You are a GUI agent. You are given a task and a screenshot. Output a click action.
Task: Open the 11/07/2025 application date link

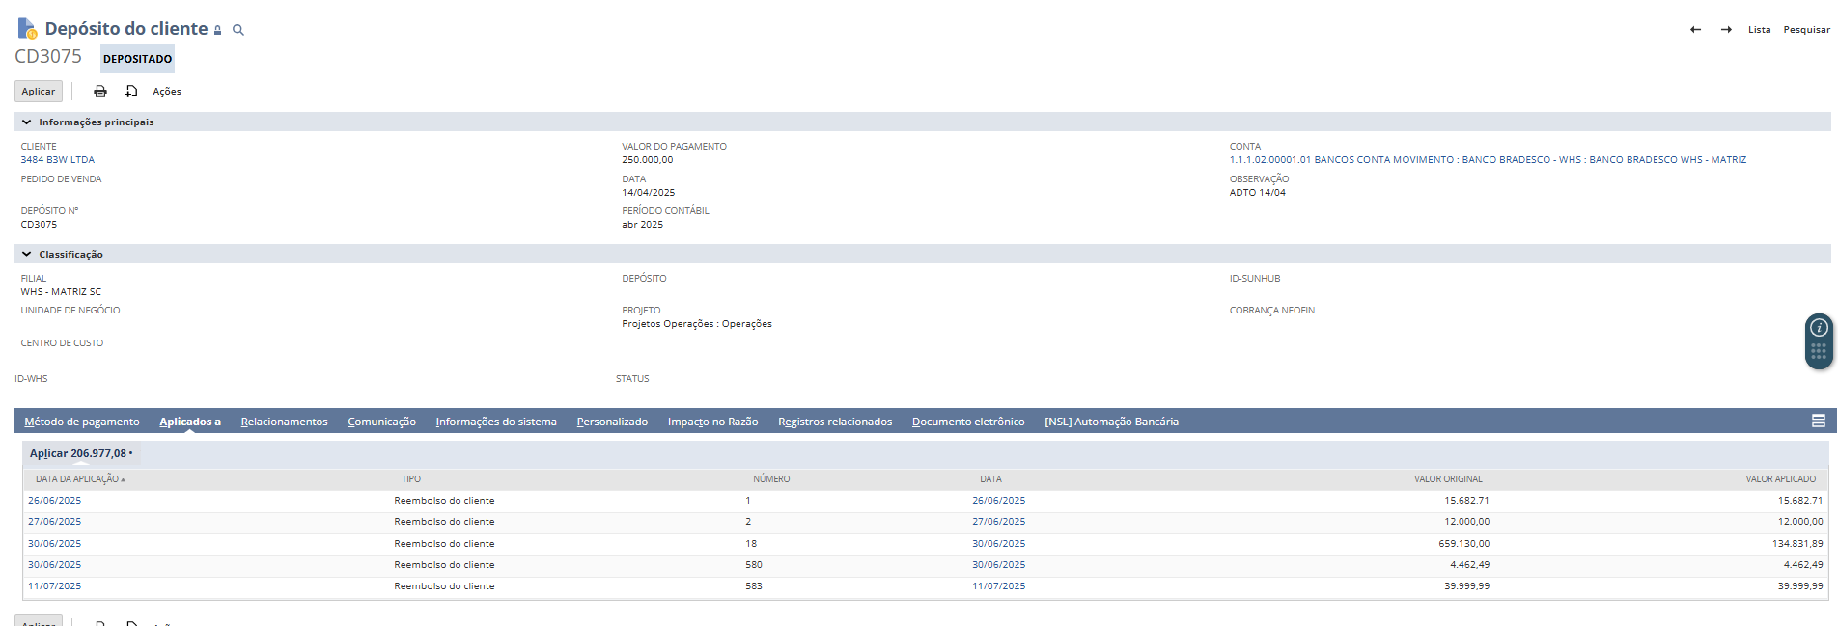pyautogui.click(x=55, y=586)
